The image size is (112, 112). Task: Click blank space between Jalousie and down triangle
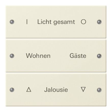pyautogui.click(x=74, y=90)
